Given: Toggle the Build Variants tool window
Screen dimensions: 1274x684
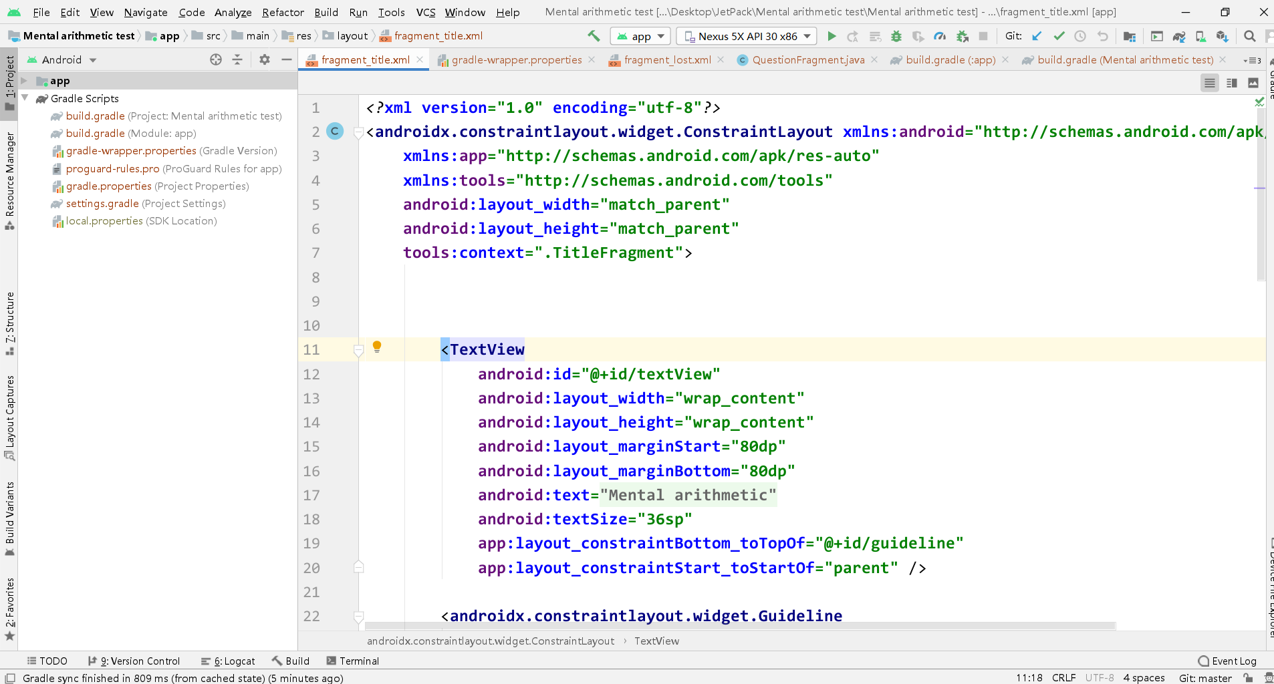Looking at the screenshot, I should click(x=9, y=519).
